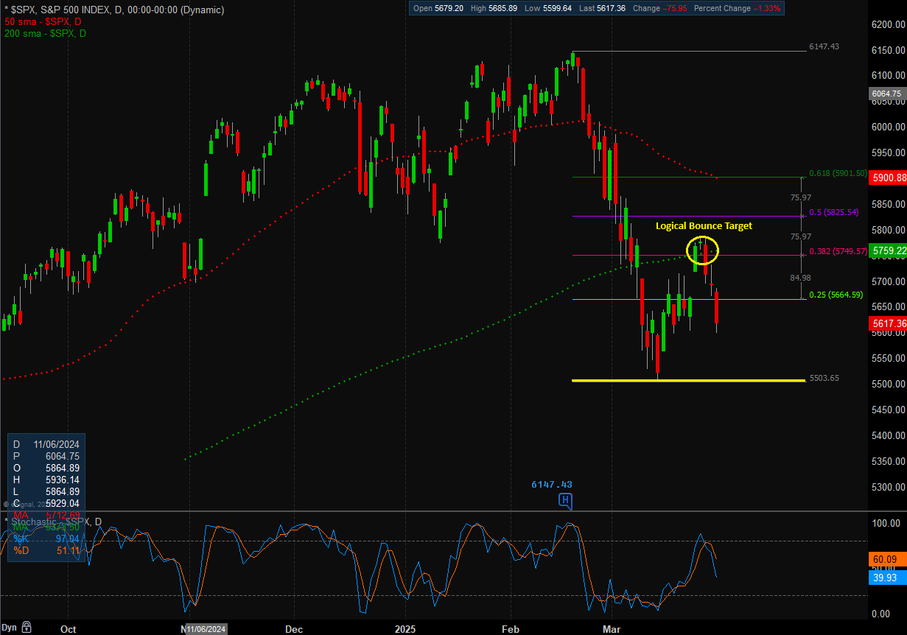Click the 11/06/2024 date marker on time axis
Screen dimensions: 907x635
click(206, 629)
